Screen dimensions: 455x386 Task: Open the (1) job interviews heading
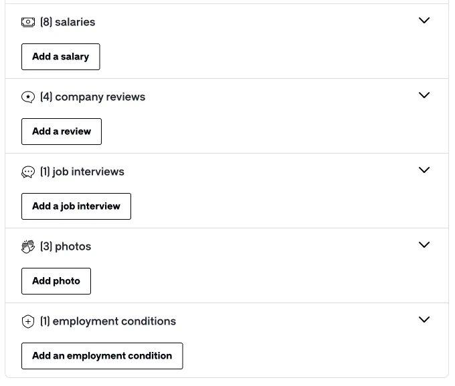tap(82, 172)
